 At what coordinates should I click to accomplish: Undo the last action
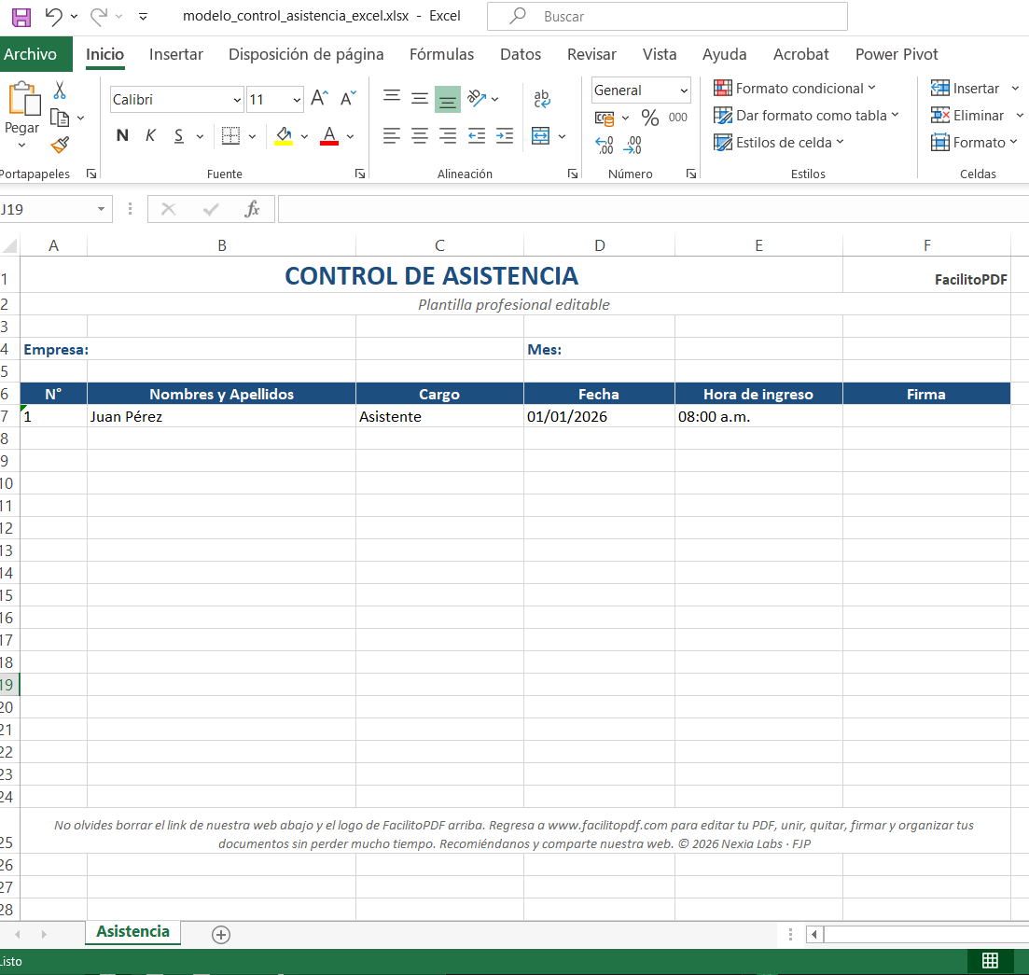(54, 17)
